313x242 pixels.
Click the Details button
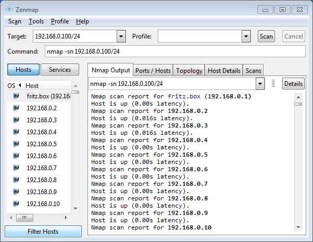293,84
